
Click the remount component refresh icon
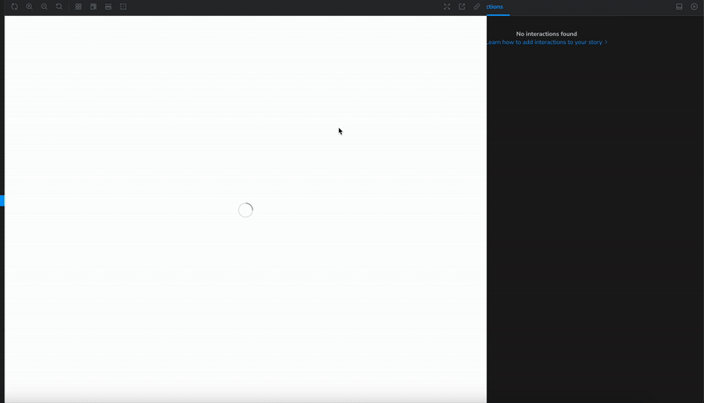14,7
